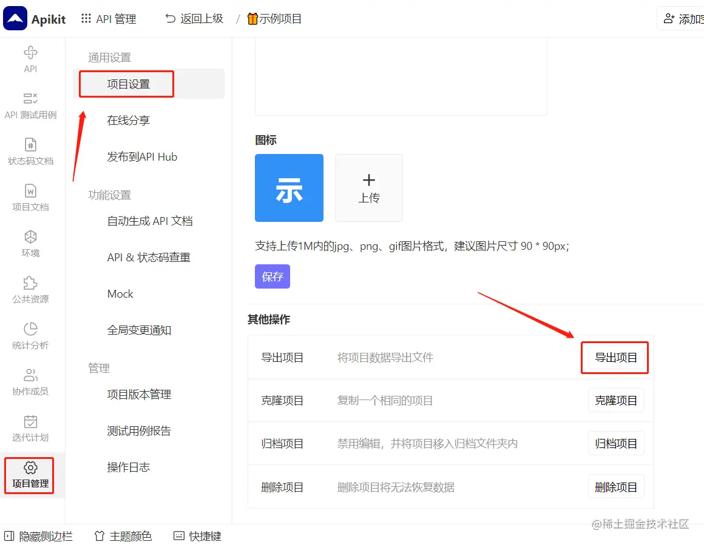
Task: Select 自动生成 API 文档 menu item
Action: 149,221
